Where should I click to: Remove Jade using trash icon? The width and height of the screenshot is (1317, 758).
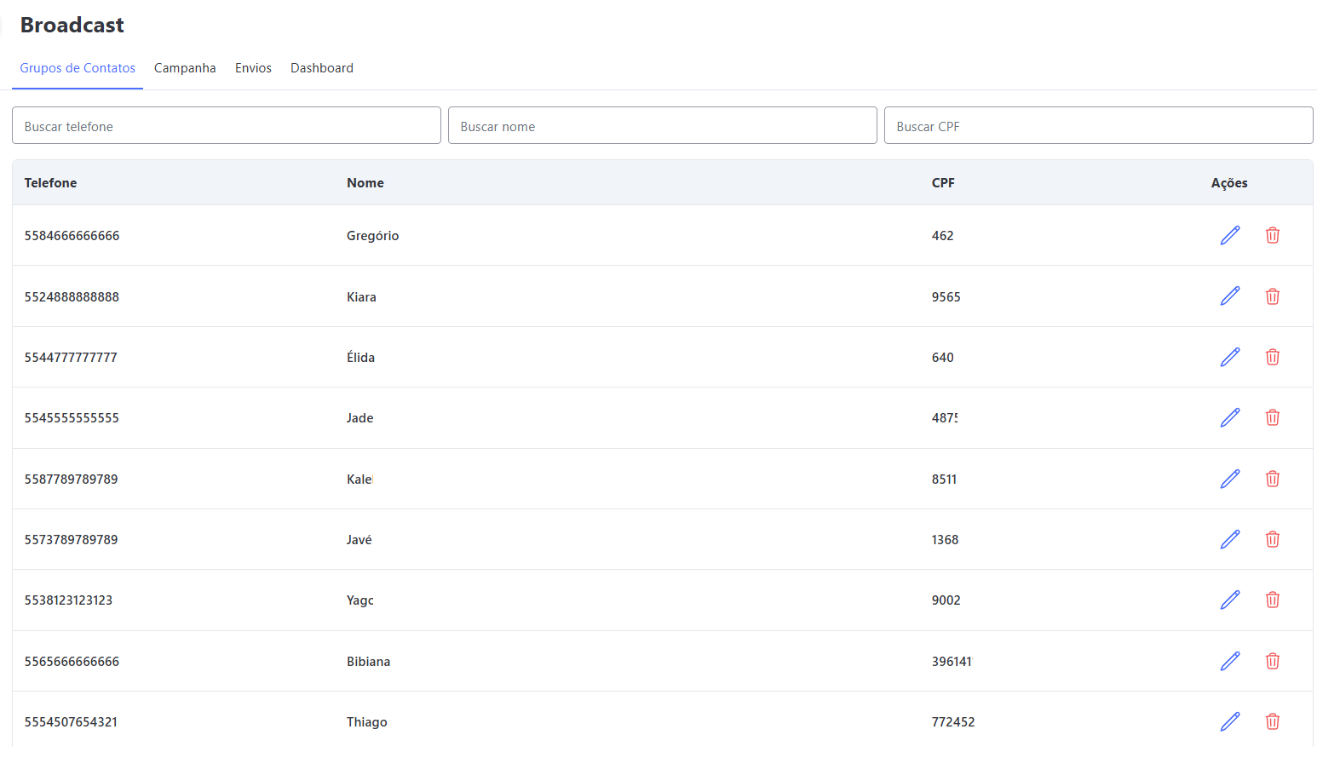[1272, 417]
